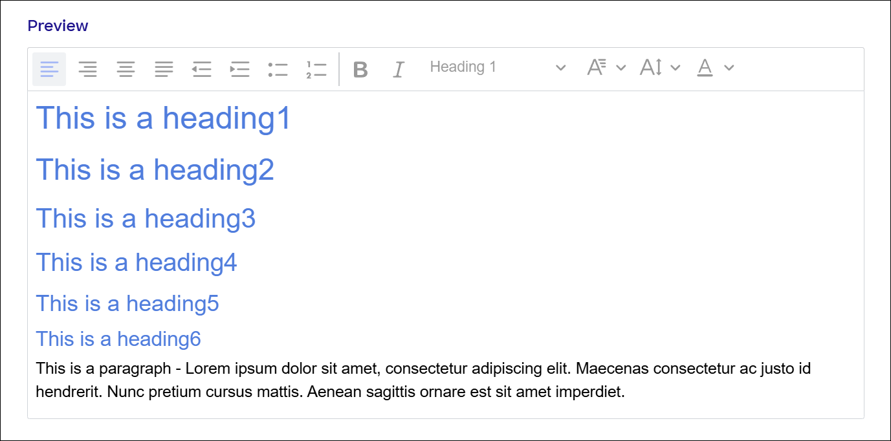Image resolution: width=891 pixels, height=441 pixels.
Task: Open the font color chevron menu
Action: pyautogui.click(x=730, y=67)
